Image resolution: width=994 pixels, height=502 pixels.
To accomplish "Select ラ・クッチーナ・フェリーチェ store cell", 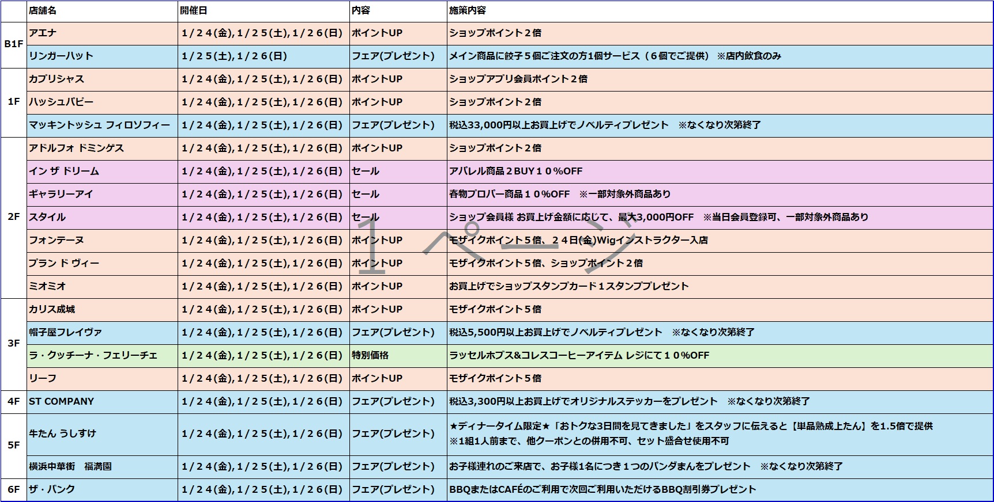I will [102, 356].
